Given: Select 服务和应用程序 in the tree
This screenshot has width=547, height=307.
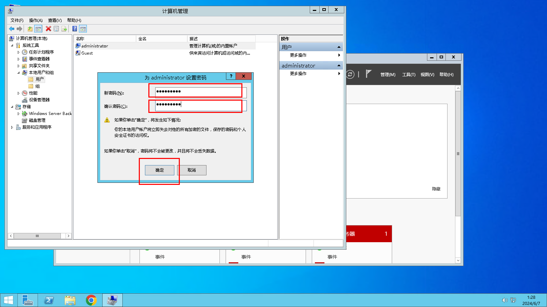Looking at the screenshot, I should pos(37,127).
